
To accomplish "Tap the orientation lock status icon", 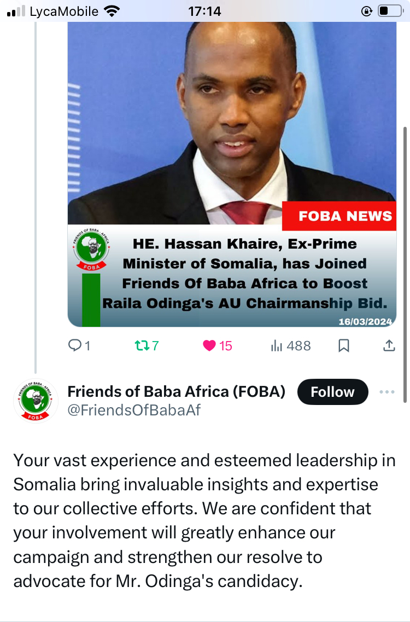I will (x=366, y=11).
